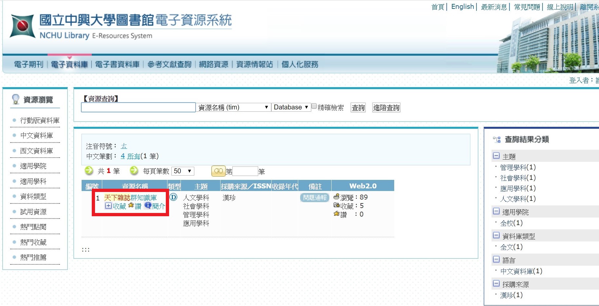Filter results by 人文學科(1)

tap(518, 199)
